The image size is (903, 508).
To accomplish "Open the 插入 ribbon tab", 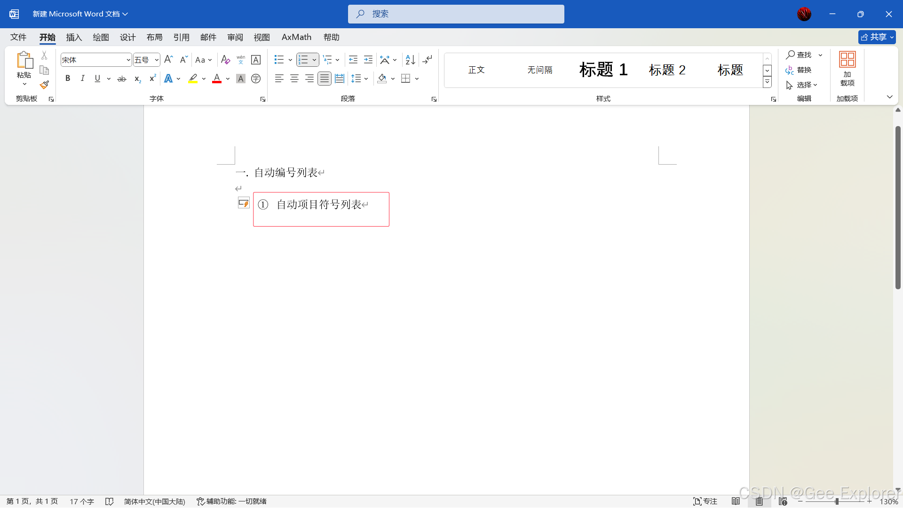I will click(74, 37).
